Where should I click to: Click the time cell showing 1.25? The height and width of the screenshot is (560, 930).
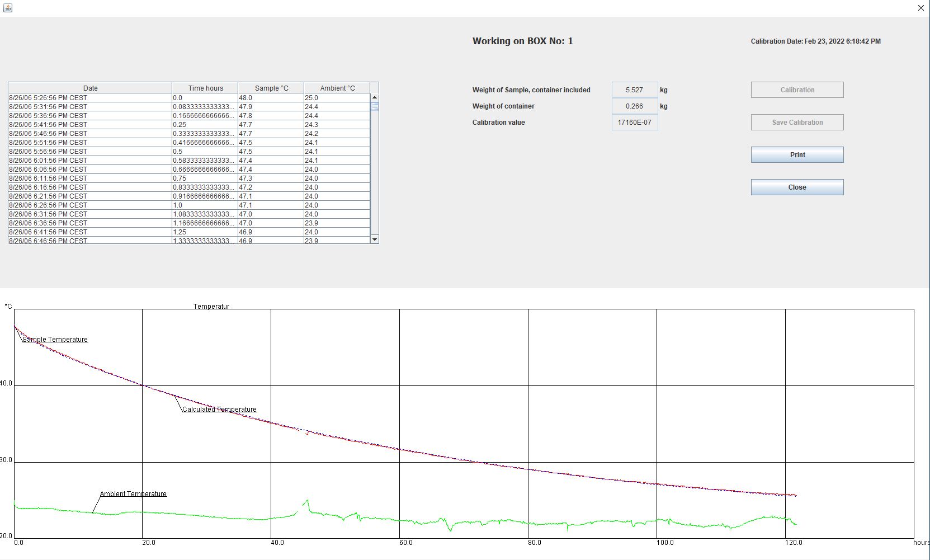[x=205, y=232]
